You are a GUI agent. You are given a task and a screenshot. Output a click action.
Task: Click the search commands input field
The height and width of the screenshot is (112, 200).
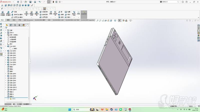pos(170,2)
